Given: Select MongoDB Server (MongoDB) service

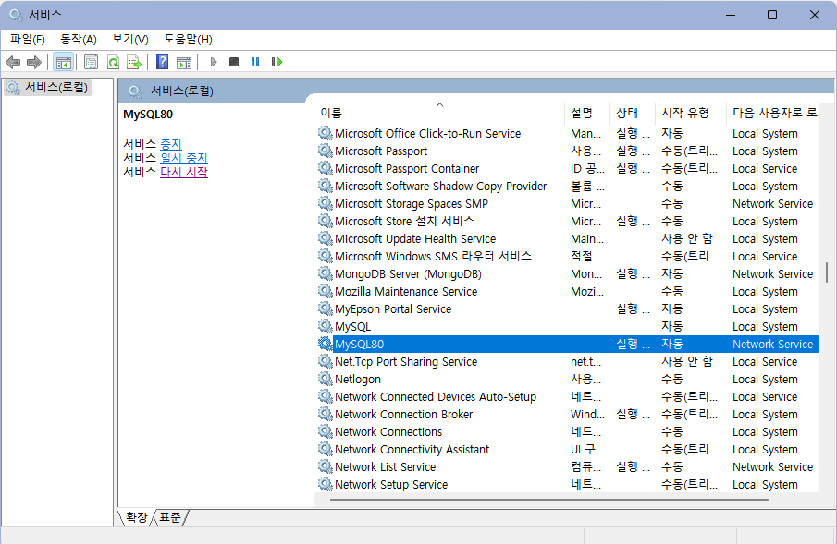Looking at the screenshot, I should 568,273.
